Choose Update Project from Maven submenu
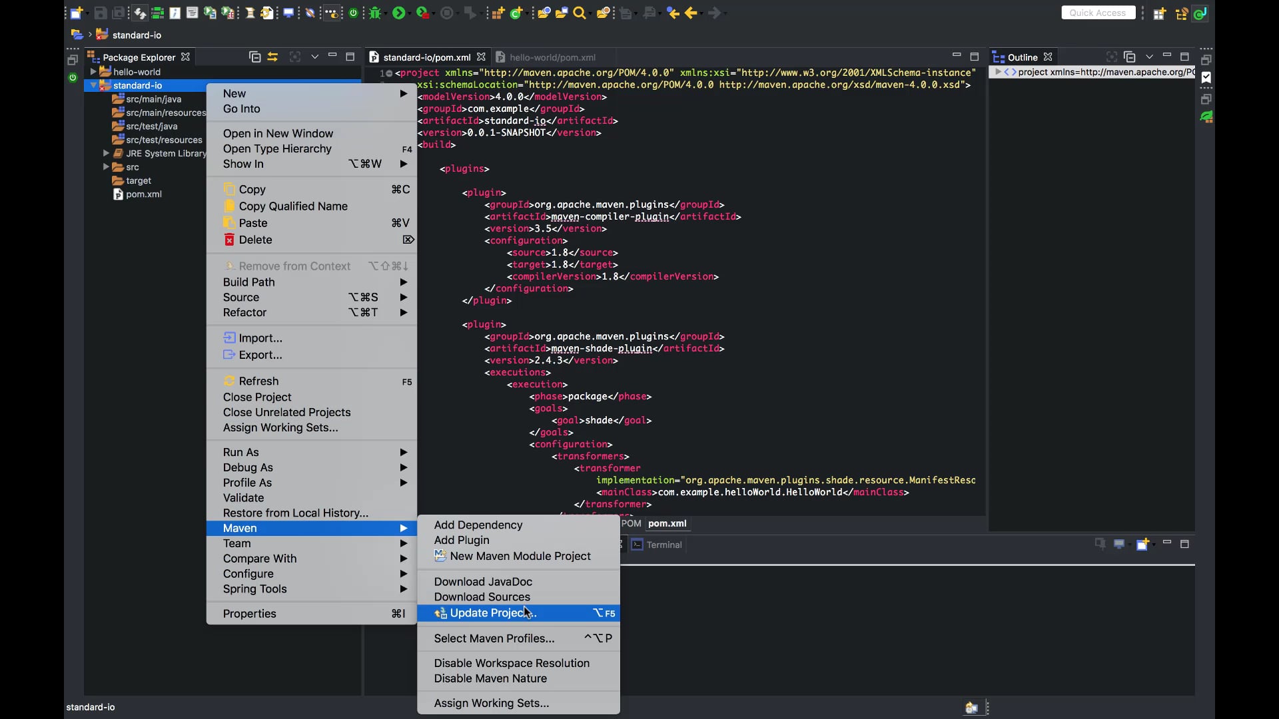 [x=493, y=613]
